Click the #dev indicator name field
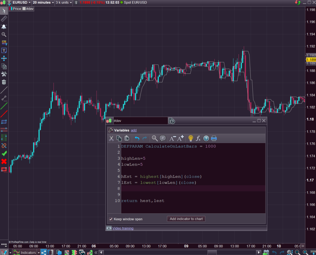Screen dimensions: 316x255 point(140,121)
